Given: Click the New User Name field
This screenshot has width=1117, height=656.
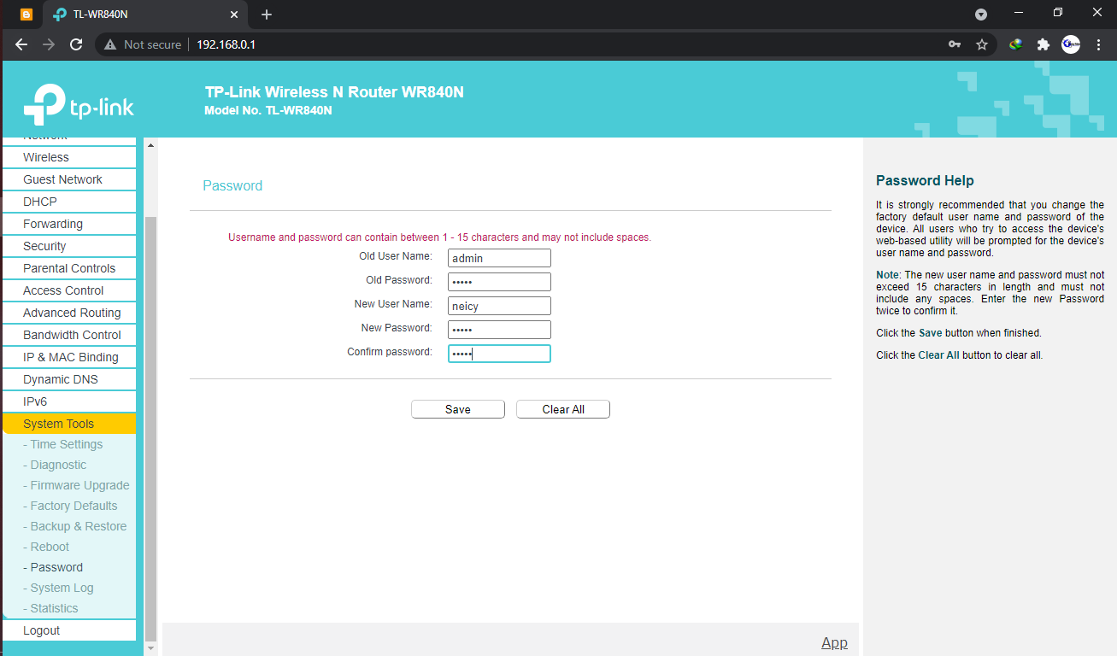Looking at the screenshot, I should click(x=499, y=306).
